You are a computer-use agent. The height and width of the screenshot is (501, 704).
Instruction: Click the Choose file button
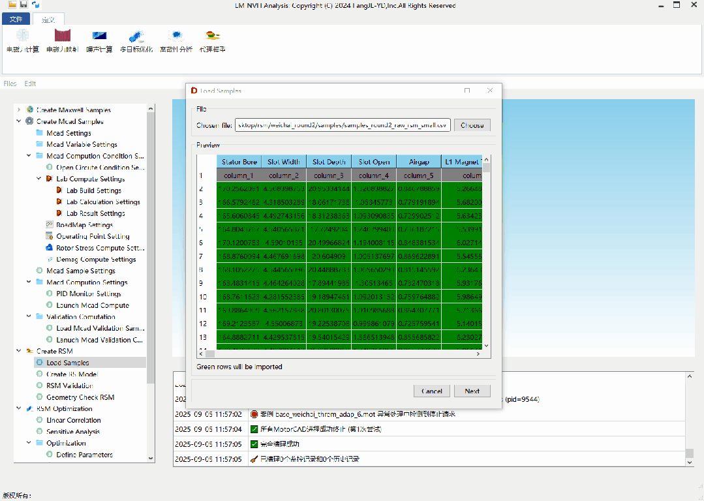click(x=472, y=125)
